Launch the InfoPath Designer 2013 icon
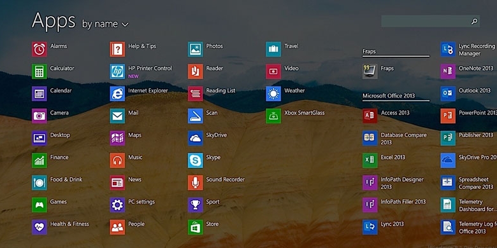Viewport: 497px width, 248px height. pyautogui.click(x=370, y=183)
